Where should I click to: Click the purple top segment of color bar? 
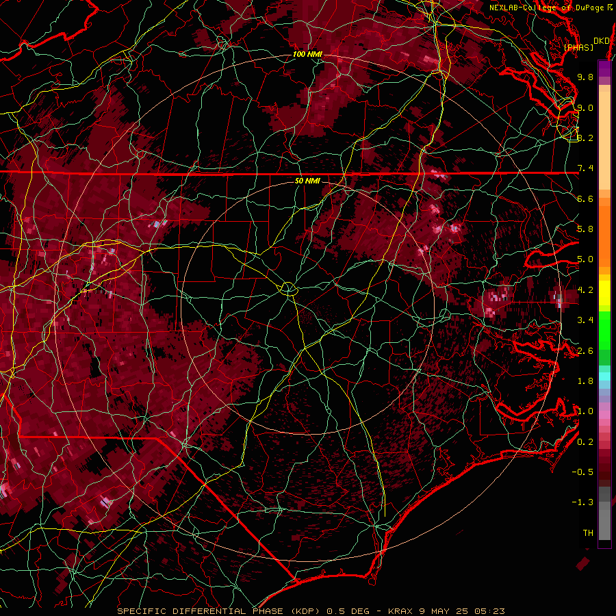tap(604, 68)
